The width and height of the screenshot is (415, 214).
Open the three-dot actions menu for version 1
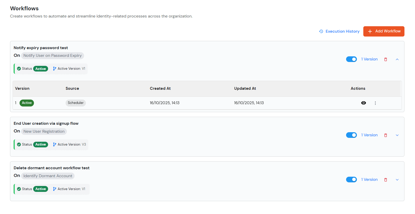pos(375,103)
